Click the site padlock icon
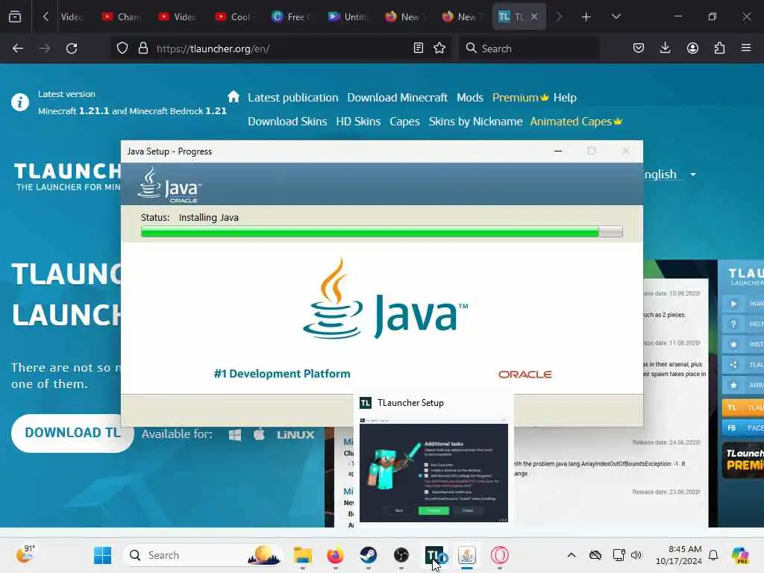The height and width of the screenshot is (573, 764). pyautogui.click(x=143, y=48)
